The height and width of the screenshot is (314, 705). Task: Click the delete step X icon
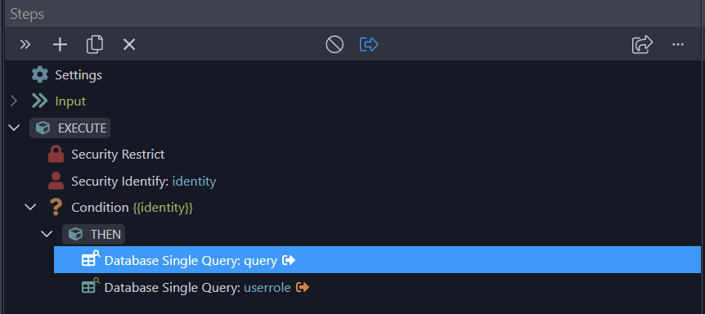(x=129, y=44)
